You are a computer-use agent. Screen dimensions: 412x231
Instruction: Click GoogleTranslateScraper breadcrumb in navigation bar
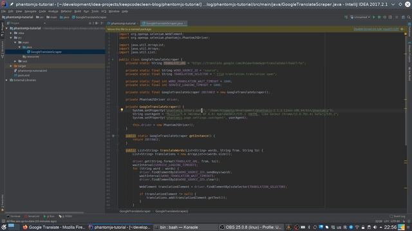(x=89, y=17)
